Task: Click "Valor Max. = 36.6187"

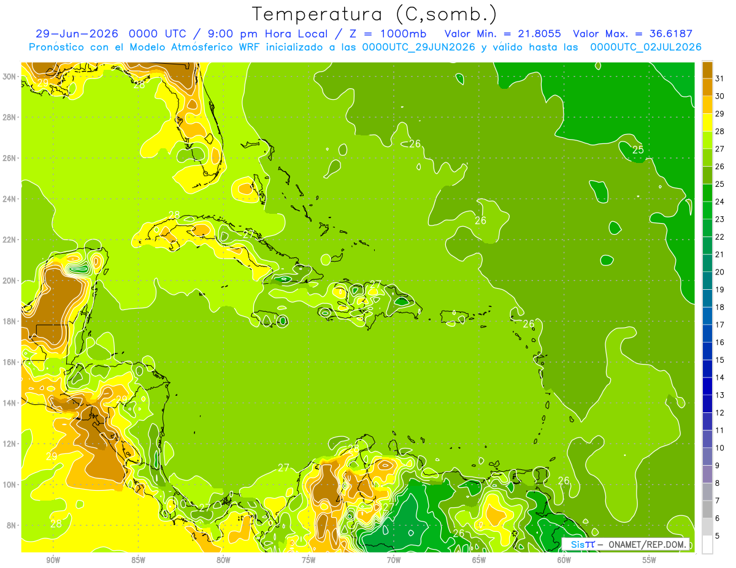Action: pyautogui.click(x=632, y=34)
